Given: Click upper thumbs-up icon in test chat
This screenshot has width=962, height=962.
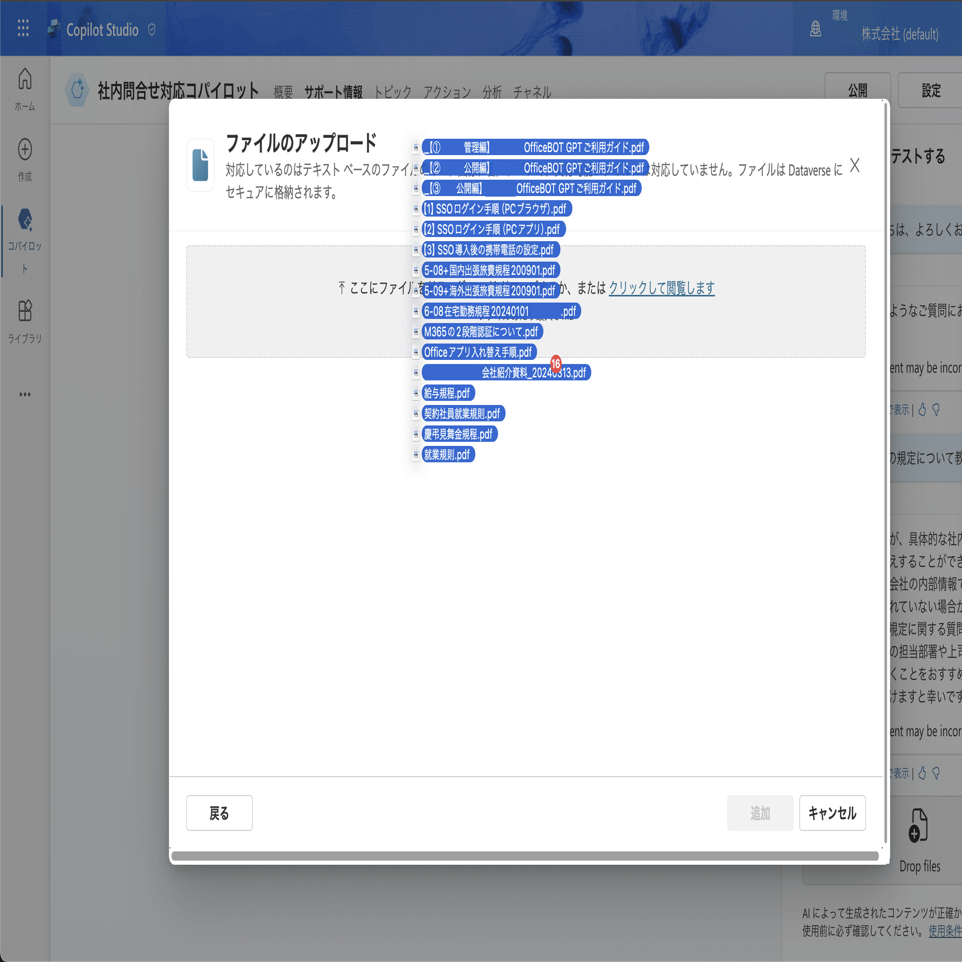Looking at the screenshot, I should point(922,410).
